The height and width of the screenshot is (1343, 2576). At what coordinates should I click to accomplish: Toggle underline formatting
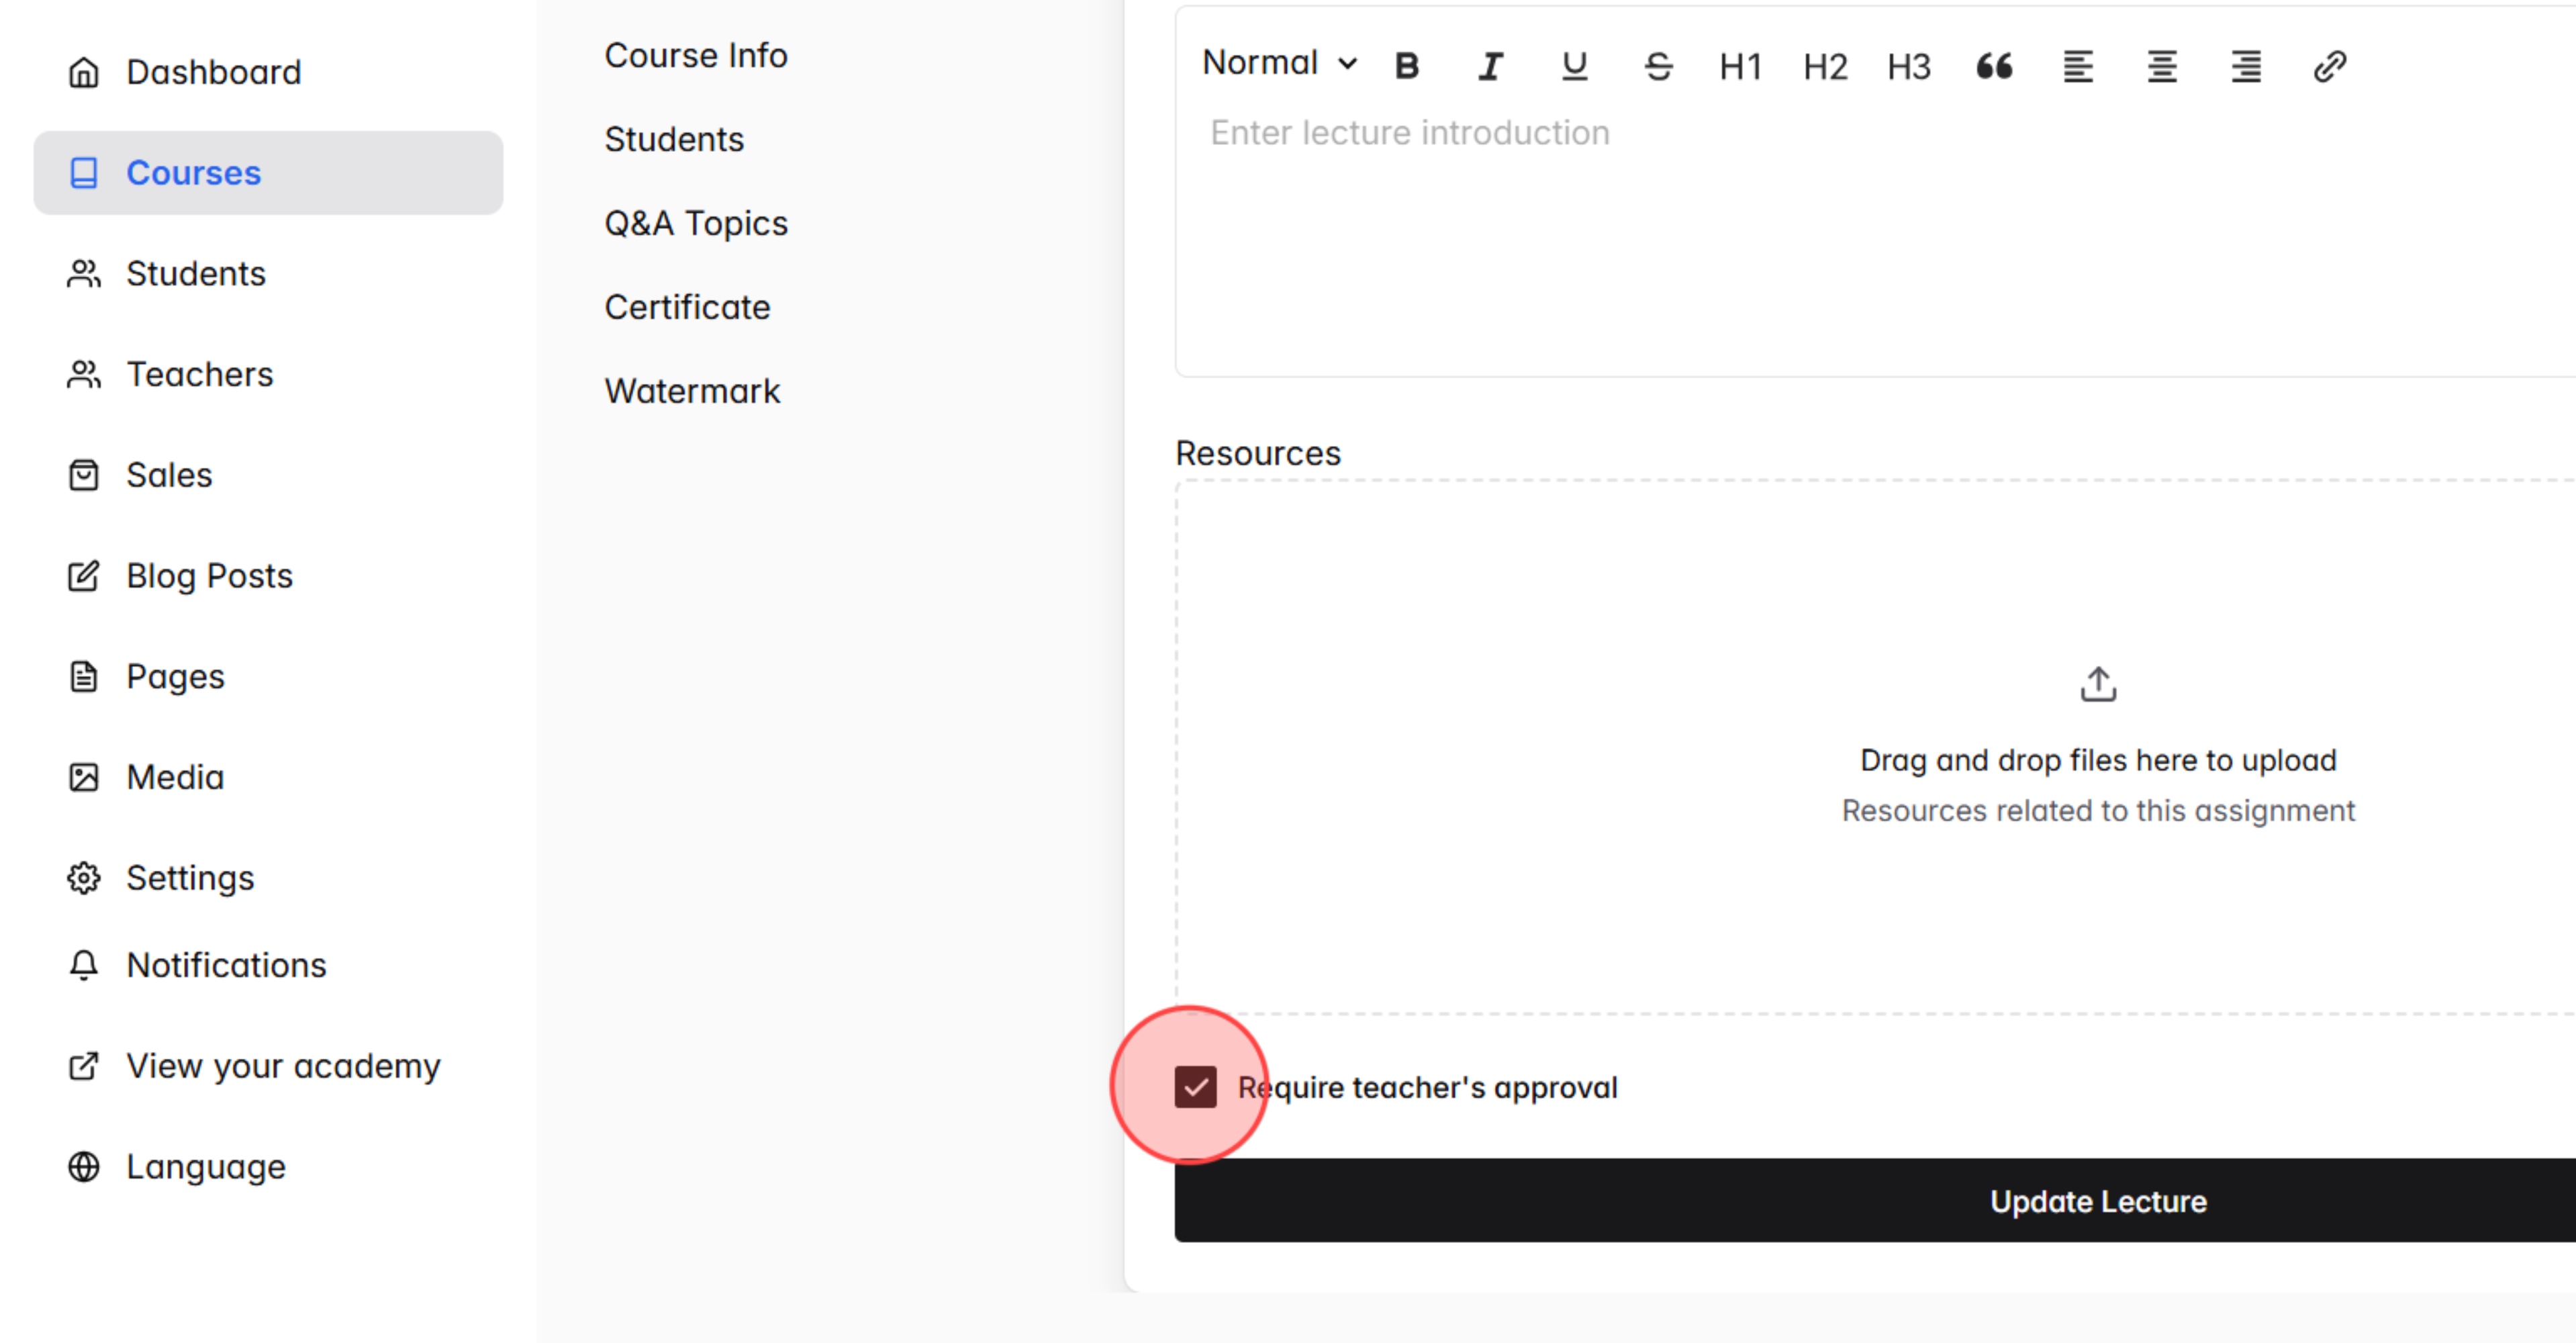coord(1573,65)
